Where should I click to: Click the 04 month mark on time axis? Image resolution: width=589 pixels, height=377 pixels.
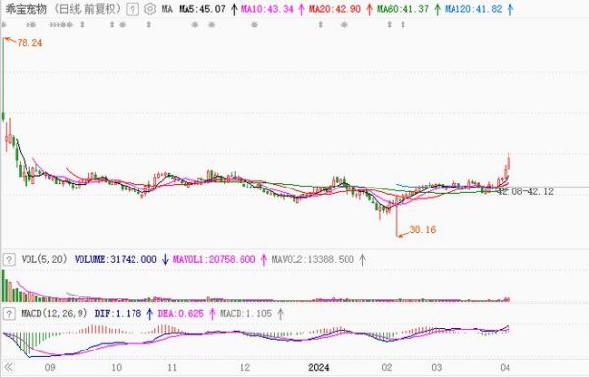(x=505, y=367)
